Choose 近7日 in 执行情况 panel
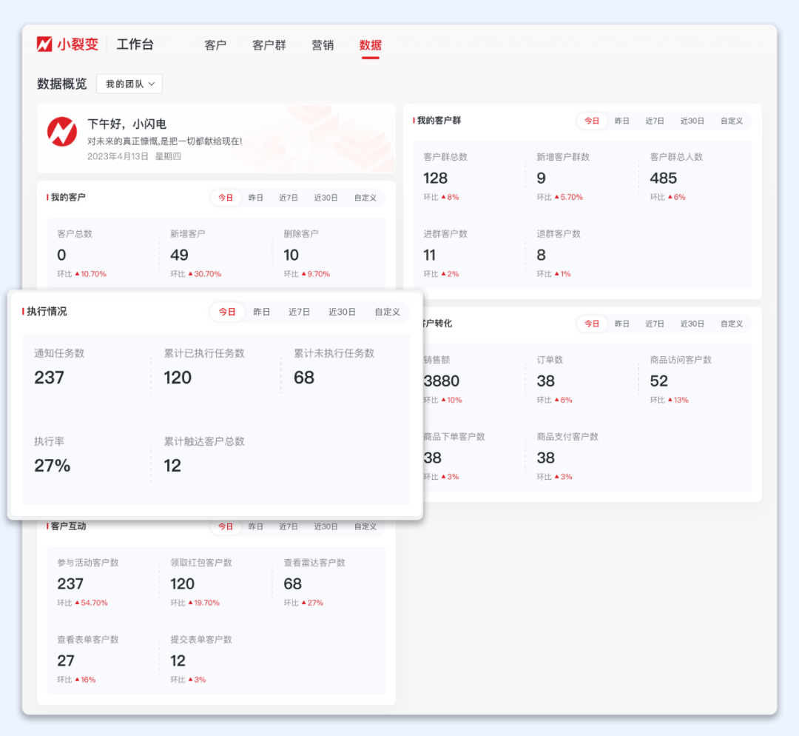Viewport: 799px width, 736px height. pos(299,312)
